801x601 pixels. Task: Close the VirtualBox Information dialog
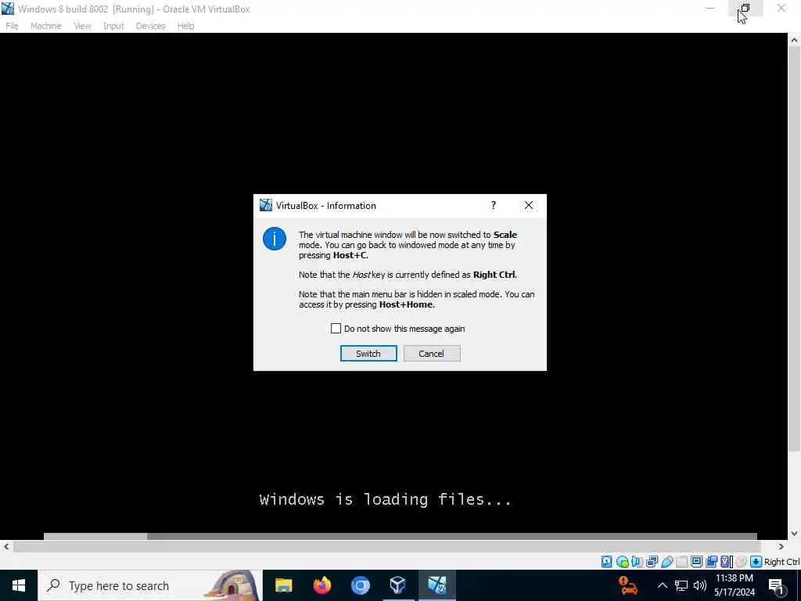(x=529, y=205)
